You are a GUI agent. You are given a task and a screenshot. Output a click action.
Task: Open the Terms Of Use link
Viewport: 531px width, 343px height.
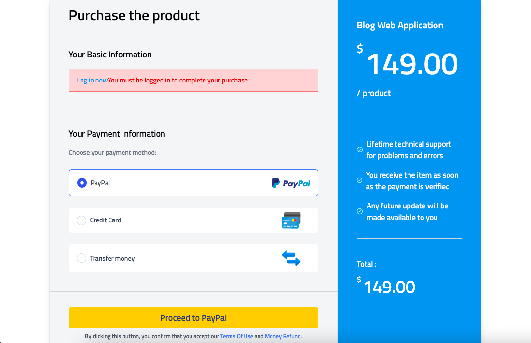pos(236,336)
